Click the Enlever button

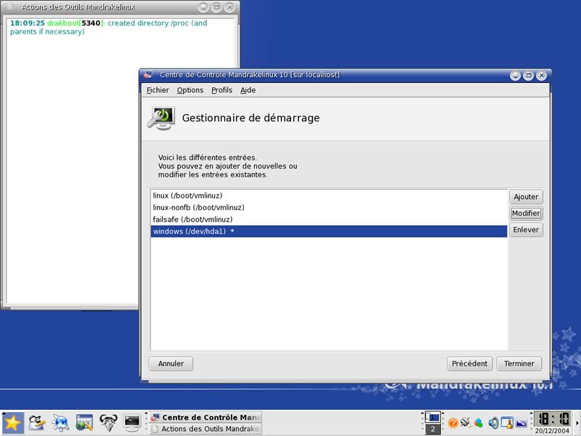[x=526, y=230]
